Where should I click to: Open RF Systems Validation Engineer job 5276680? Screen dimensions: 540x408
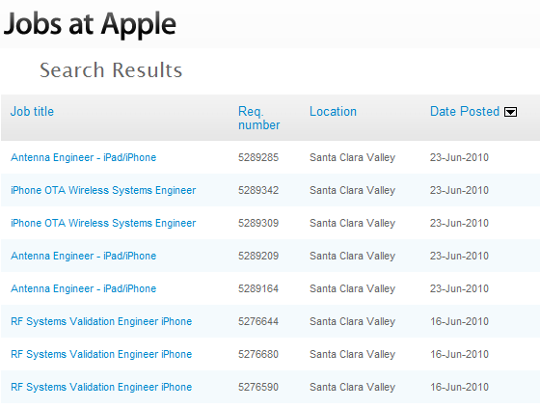coord(101,354)
